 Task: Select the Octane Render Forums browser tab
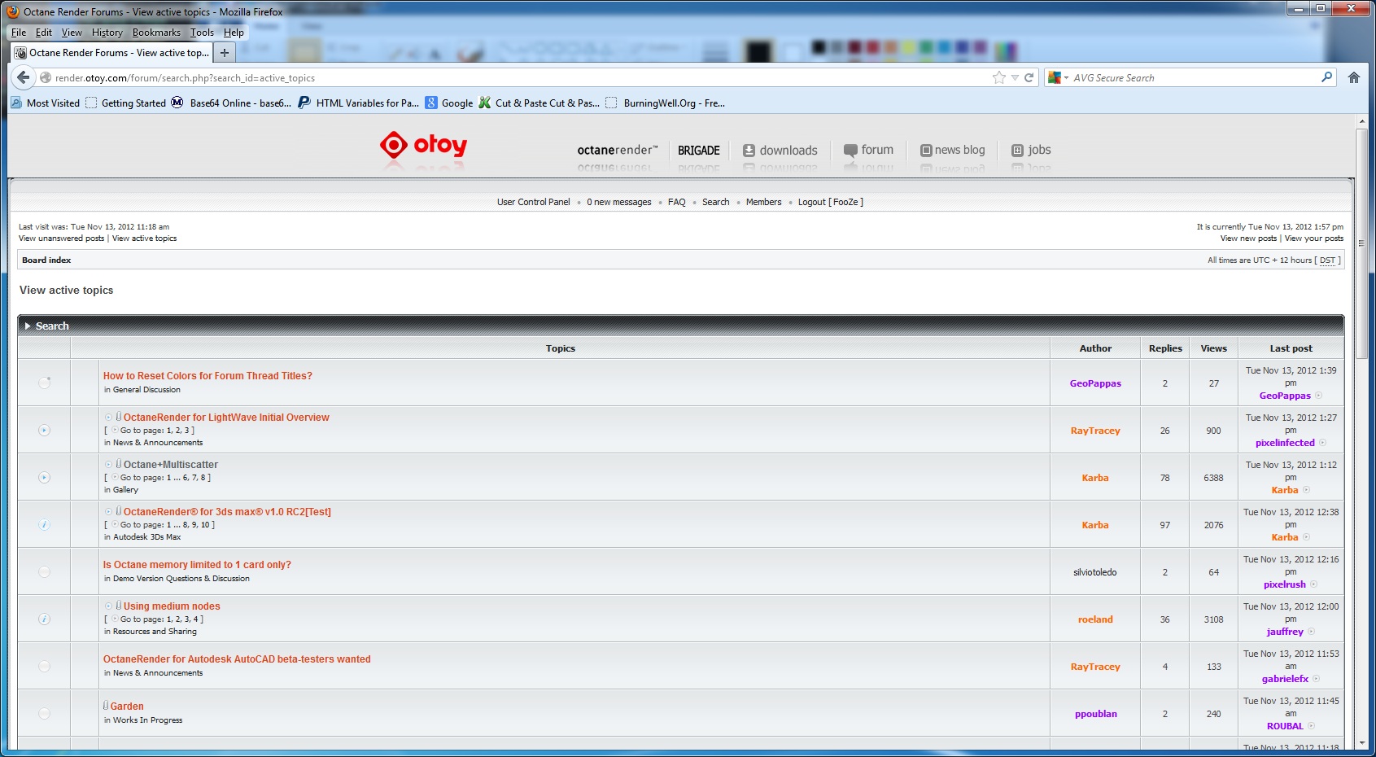click(111, 53)
